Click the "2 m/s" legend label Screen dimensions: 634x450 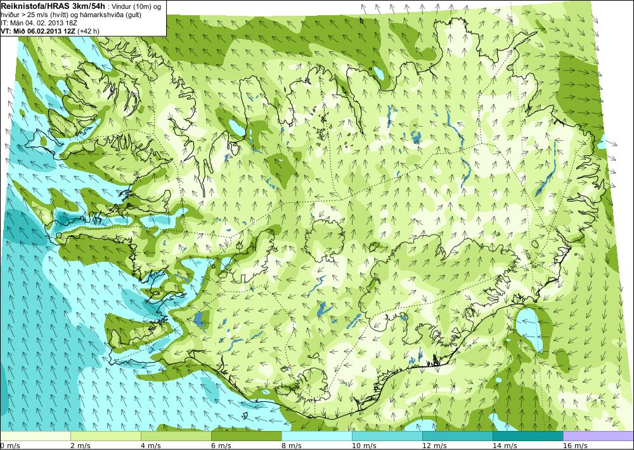coord(81,446)
